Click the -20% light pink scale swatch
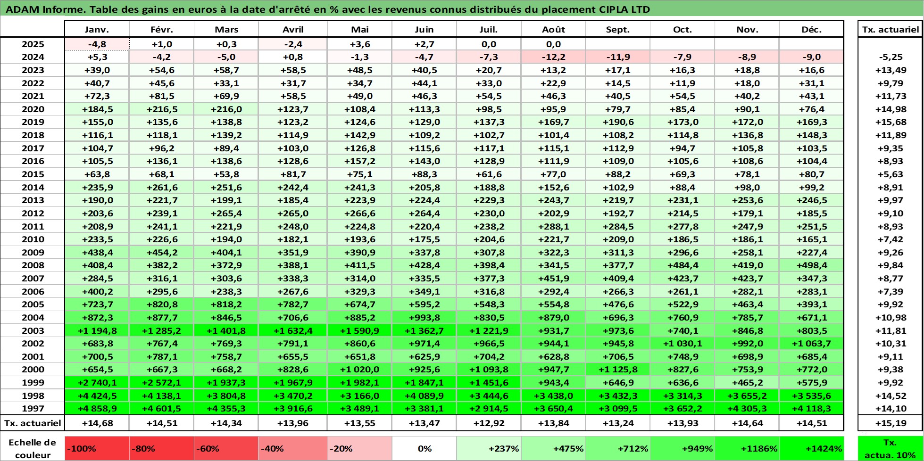Screen dimensions: 924x461 [359, 449]
